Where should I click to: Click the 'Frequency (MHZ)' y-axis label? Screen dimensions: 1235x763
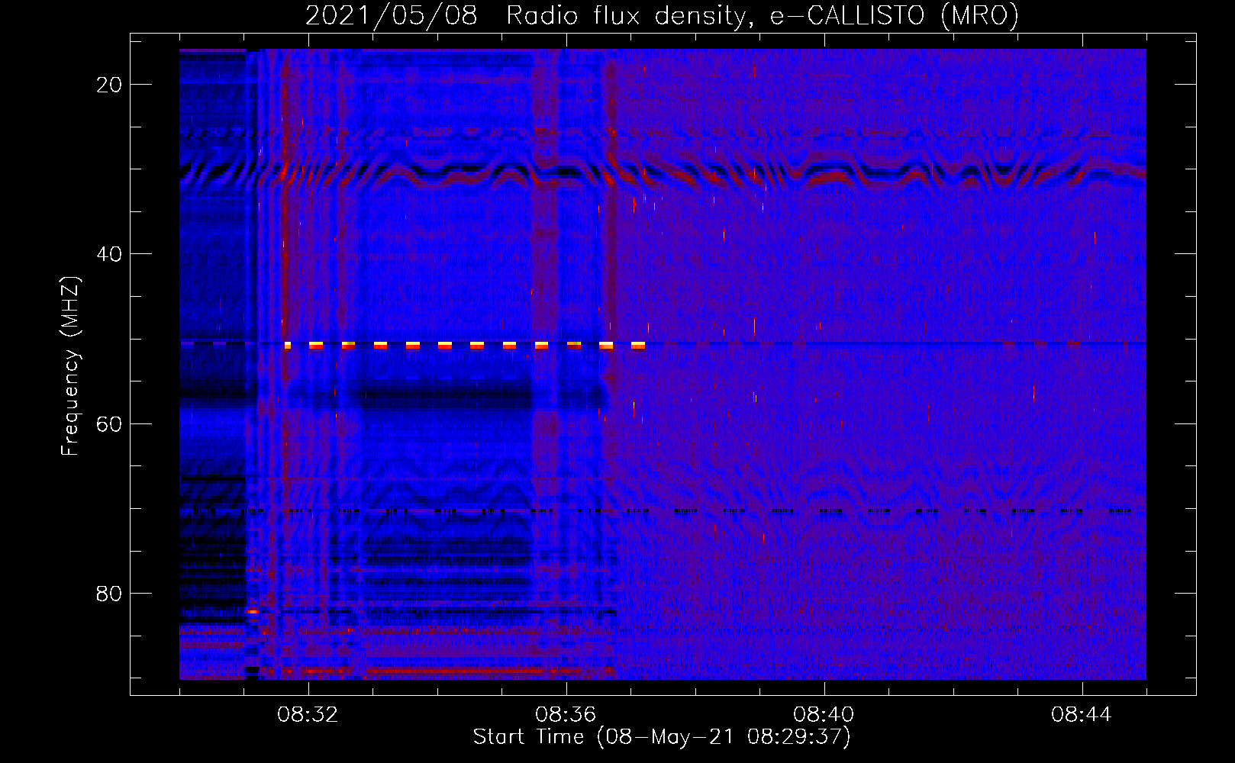(69, 366)
